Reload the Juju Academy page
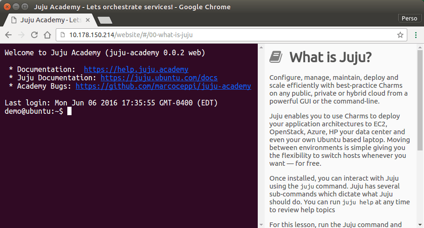The width and height of the screenshot is (424, 228). (34, 35)
